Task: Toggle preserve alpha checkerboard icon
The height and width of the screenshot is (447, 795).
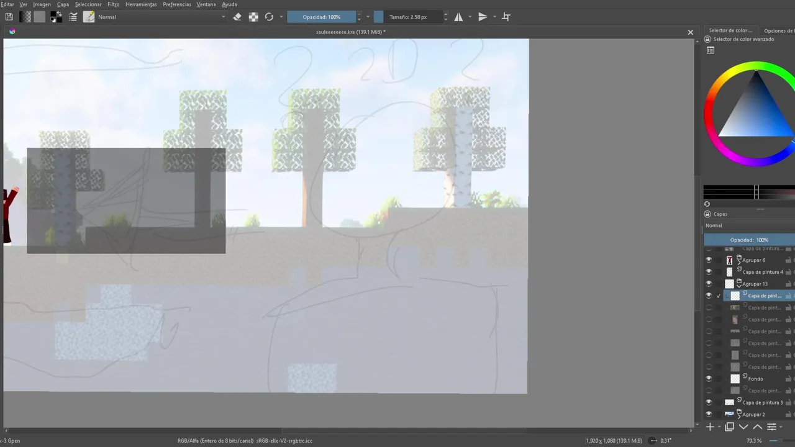Action: [253, 17]
